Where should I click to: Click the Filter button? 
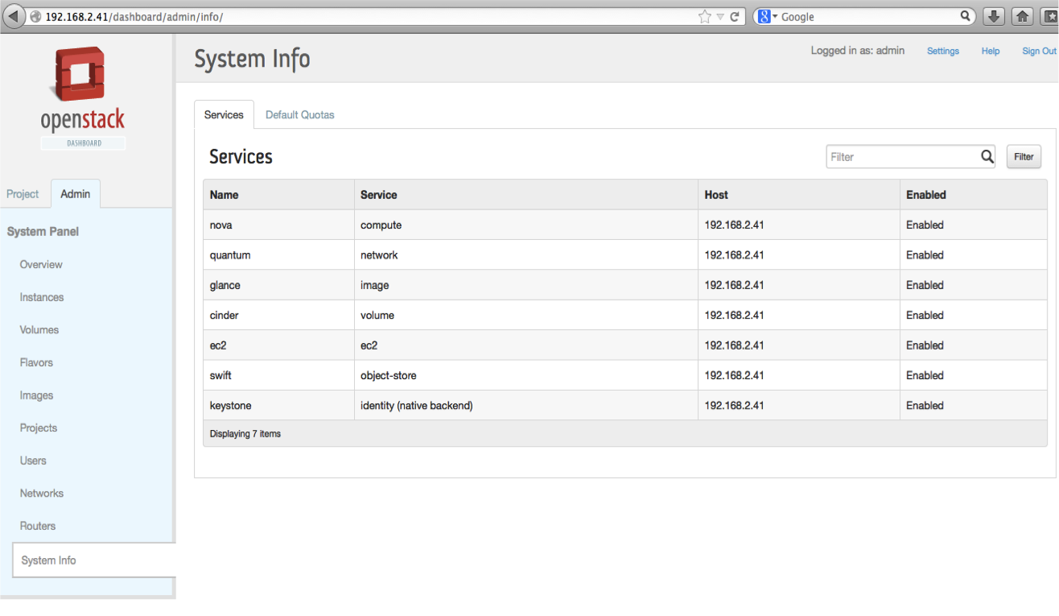[x=1024, y=157]
